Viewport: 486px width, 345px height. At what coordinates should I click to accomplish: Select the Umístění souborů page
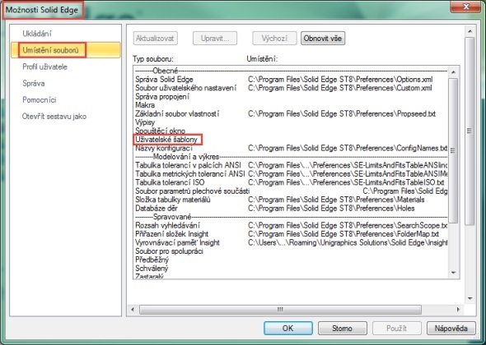pyautogui.click(x=65, y=50)
